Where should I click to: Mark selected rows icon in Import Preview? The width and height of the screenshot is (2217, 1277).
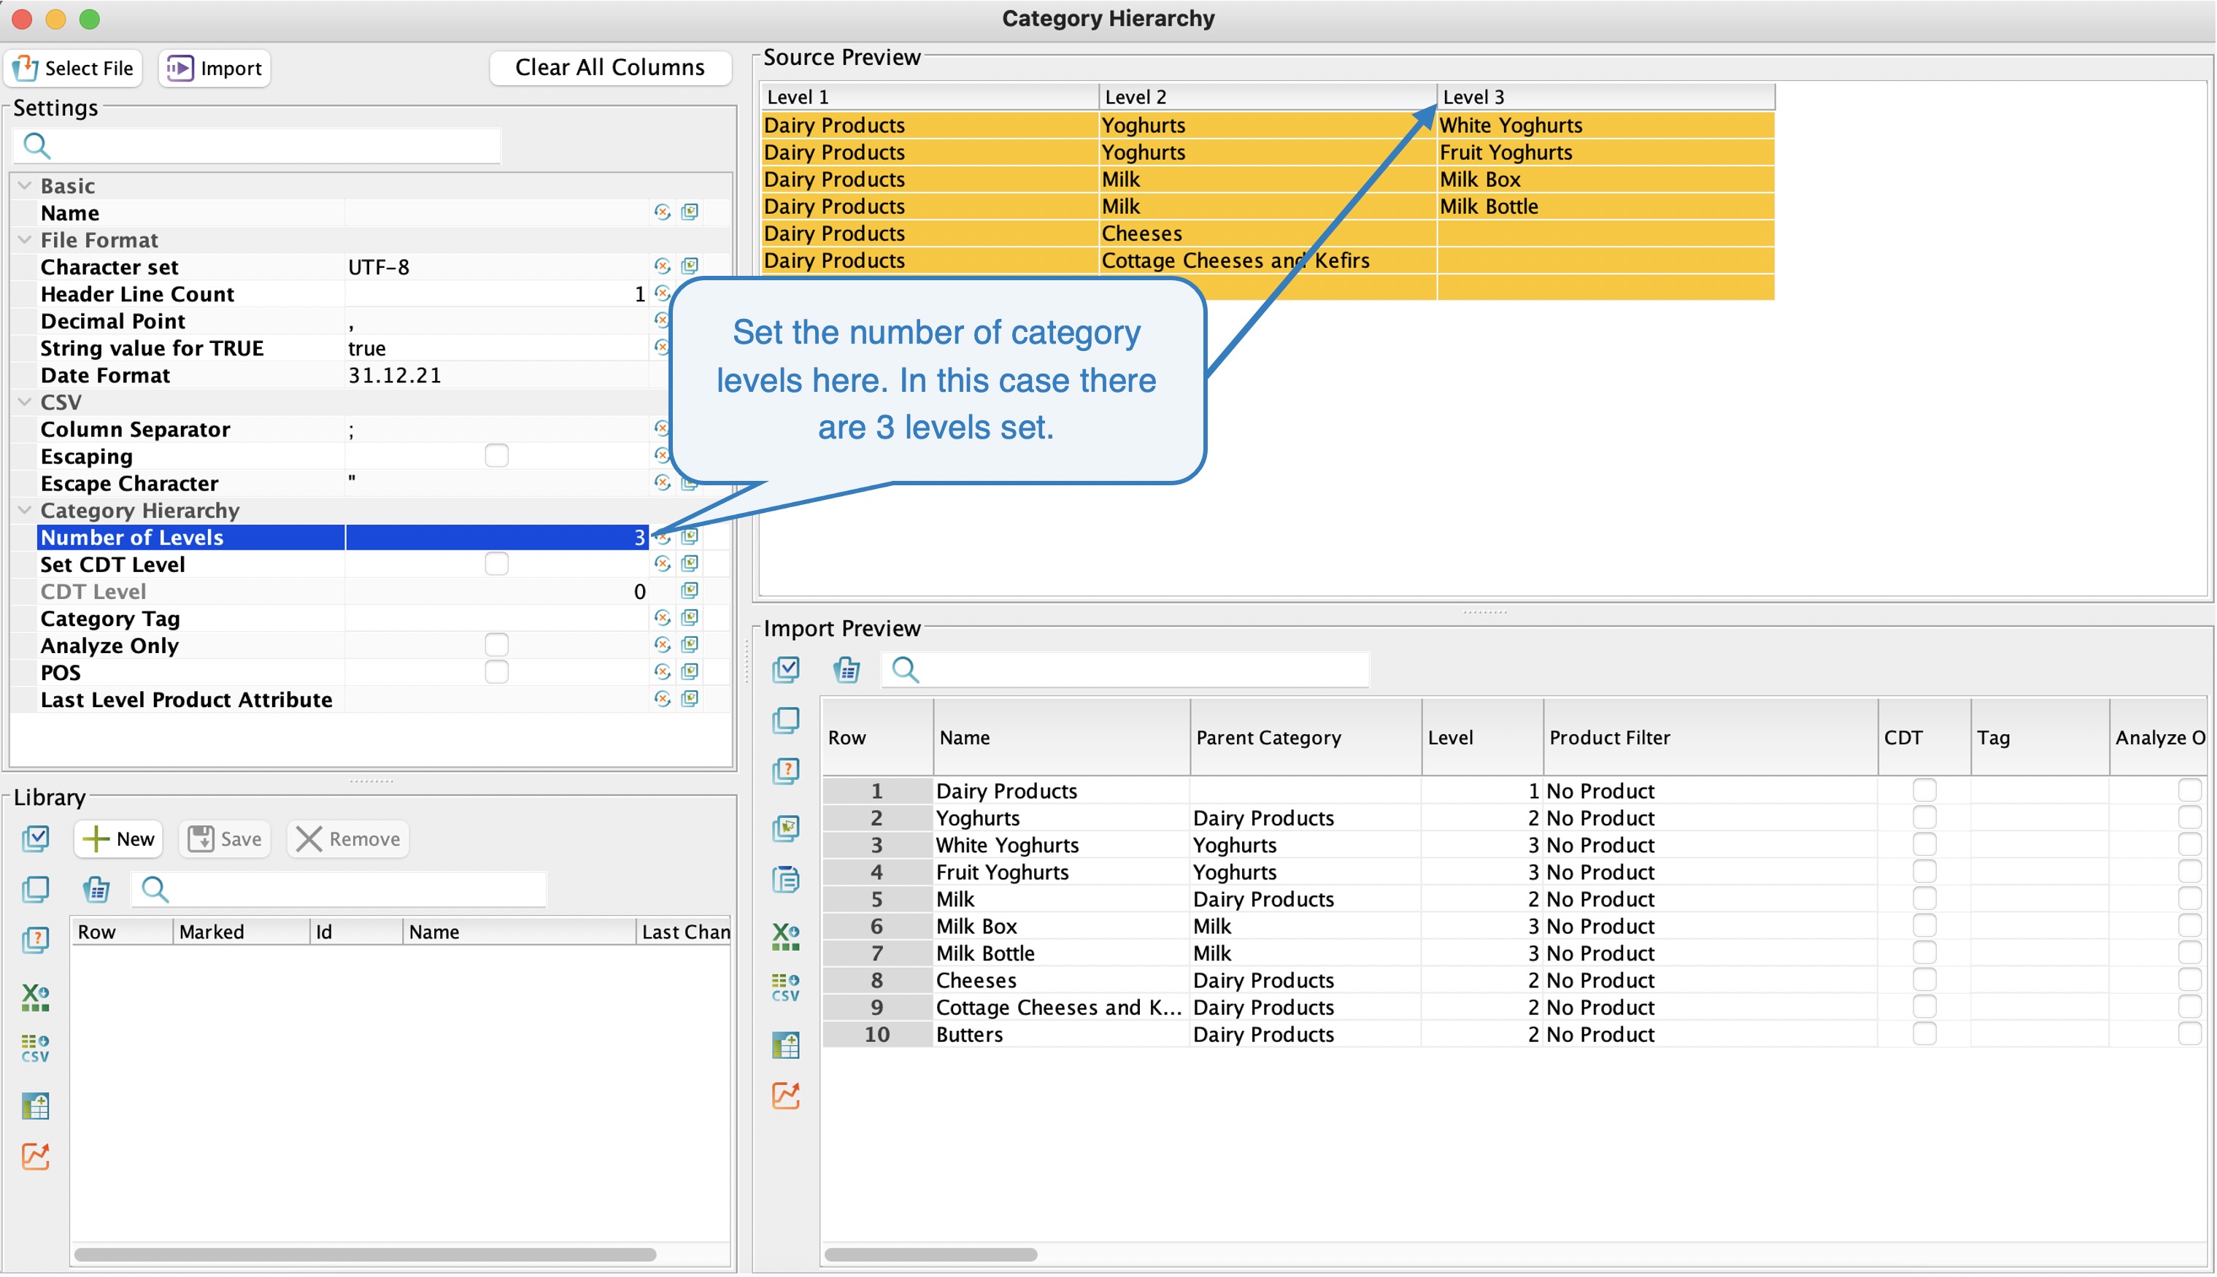click(x=787, y=828)
